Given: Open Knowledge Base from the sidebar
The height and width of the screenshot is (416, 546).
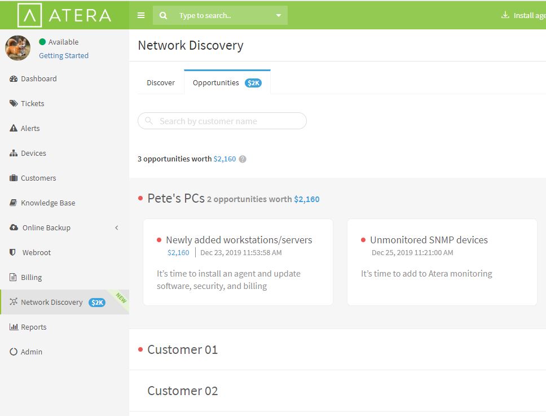Looking at the screenshot, I should click(42, 203).
